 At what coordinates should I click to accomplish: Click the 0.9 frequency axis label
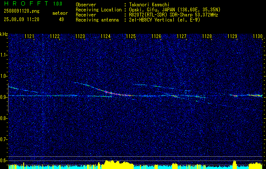pyautogui.click(x=3, y=97)
